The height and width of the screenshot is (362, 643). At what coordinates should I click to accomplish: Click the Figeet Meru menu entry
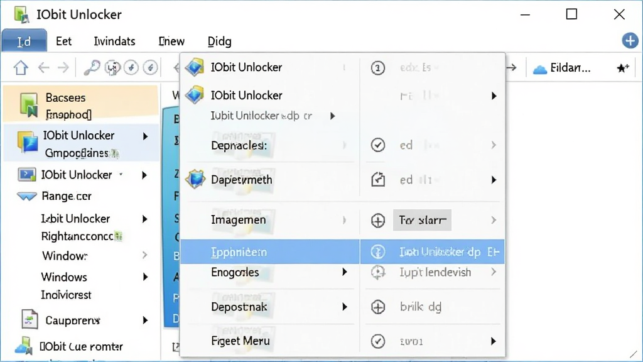click(240, 341)
